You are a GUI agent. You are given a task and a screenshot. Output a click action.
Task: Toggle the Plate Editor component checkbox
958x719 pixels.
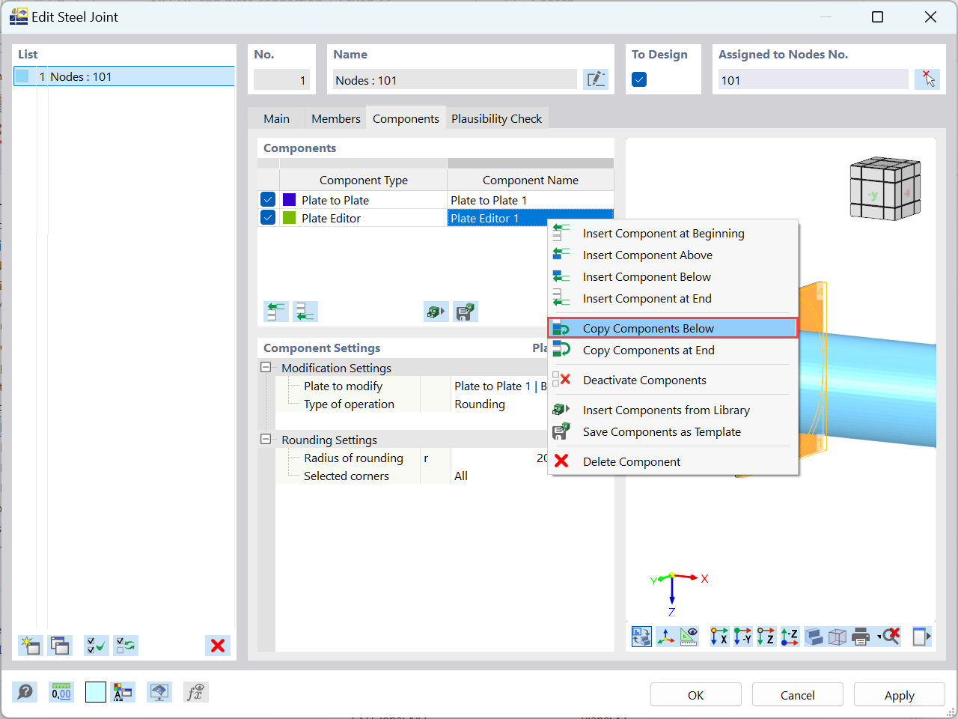pos(268,218)
